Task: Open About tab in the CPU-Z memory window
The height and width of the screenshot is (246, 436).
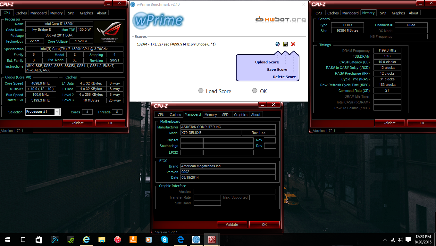Action: point(414,13)
